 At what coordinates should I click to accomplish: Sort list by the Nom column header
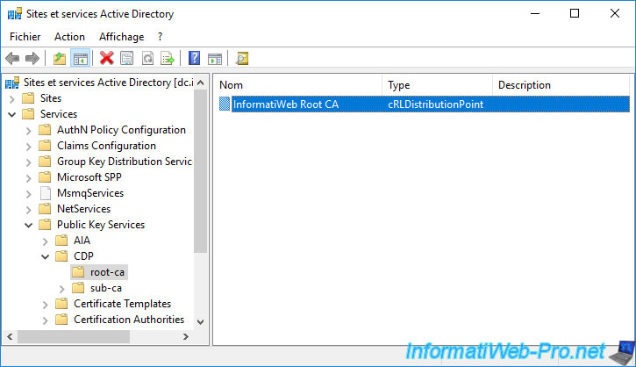coord(297,85)
